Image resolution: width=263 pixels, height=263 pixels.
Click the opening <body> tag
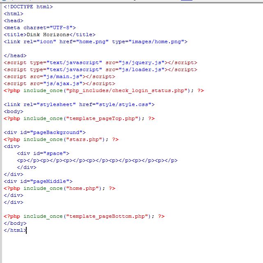pos(14,111)
